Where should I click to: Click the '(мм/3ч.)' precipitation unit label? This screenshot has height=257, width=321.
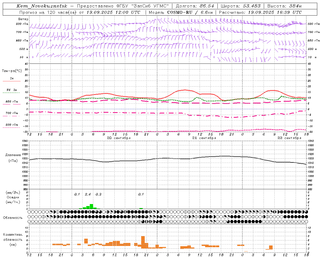click(x=13, y=192)
